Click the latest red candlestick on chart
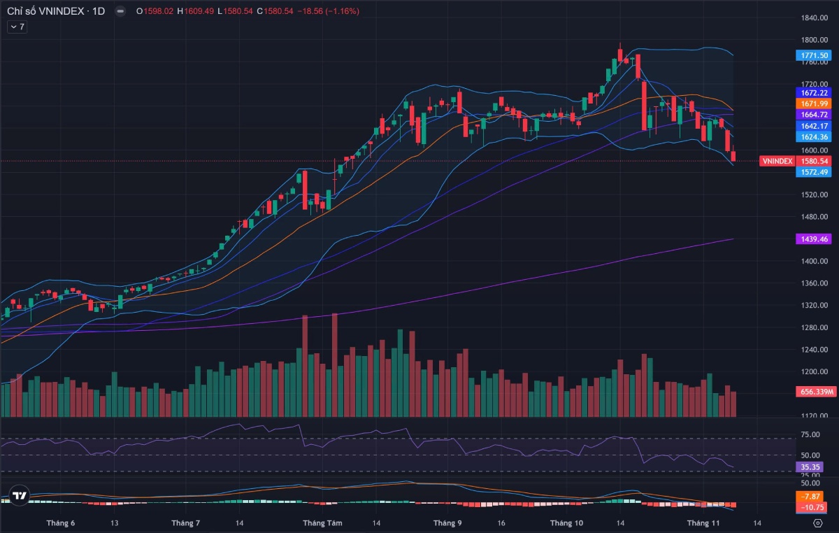839x533 pixels. pos(733,156)
